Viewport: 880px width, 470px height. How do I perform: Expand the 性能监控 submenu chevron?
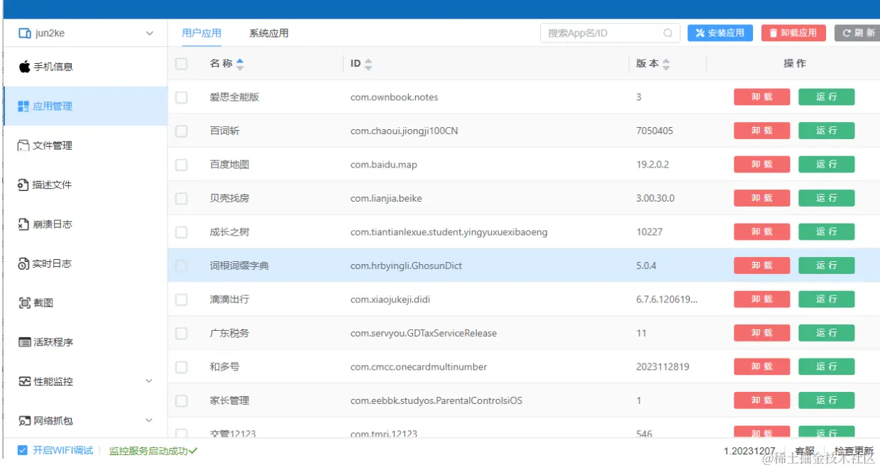[x=149, y=381]
